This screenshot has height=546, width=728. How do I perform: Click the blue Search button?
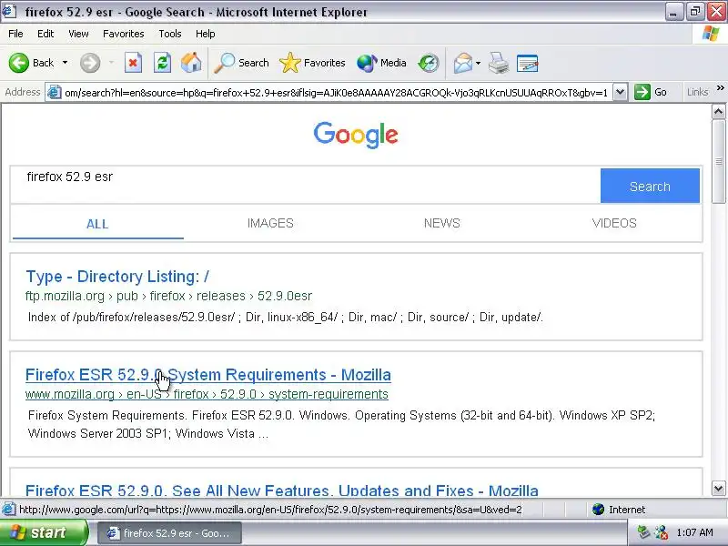point(650,186)
